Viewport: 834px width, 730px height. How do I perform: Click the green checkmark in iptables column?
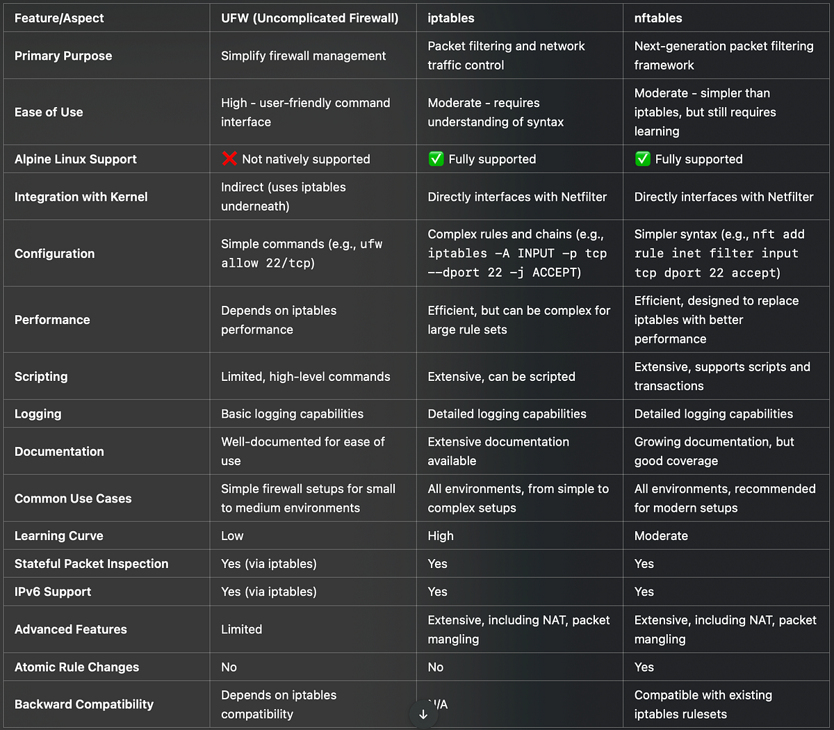(436, 159)
